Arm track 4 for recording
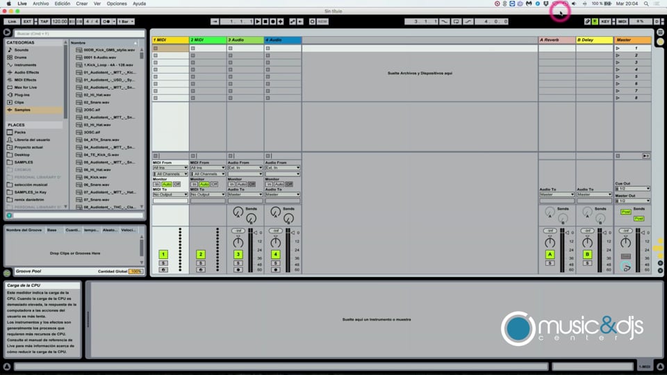667x375 pixels. [276, 269]
